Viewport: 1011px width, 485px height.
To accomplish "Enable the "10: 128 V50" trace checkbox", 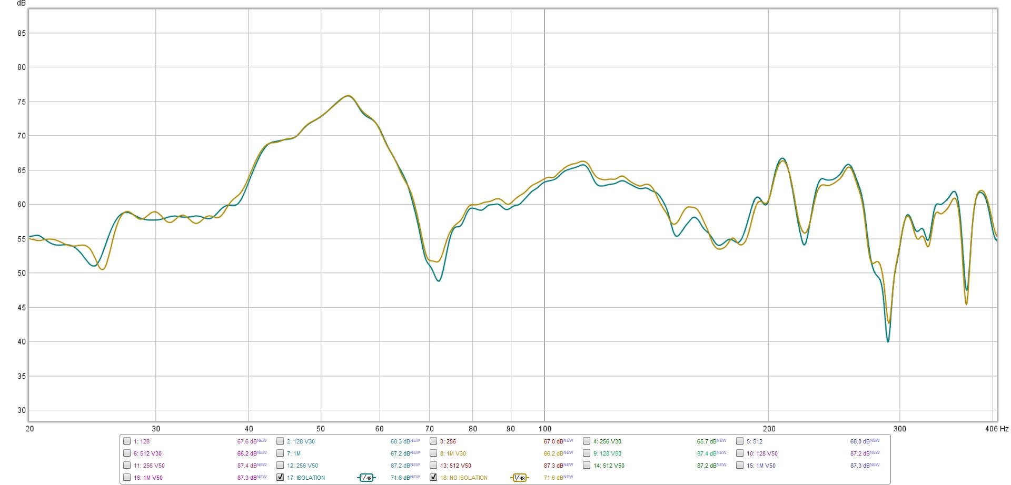I will (x=740, y=453).
